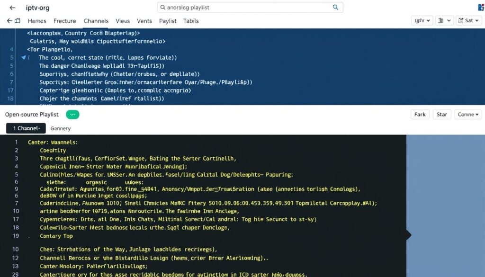Click the Fark button
Viewport: 485px width, 277px height.
420,115
